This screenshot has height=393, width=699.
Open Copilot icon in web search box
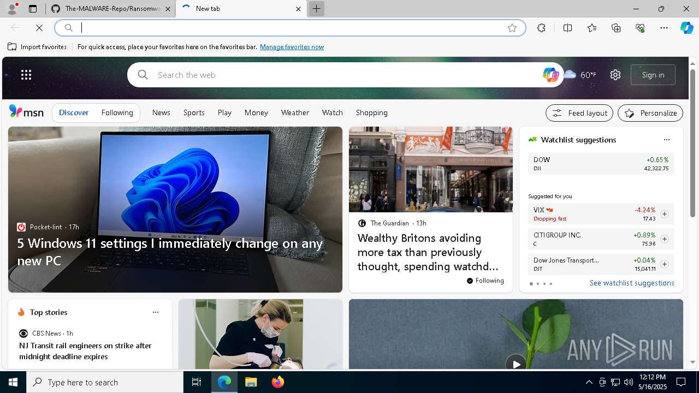550,75
